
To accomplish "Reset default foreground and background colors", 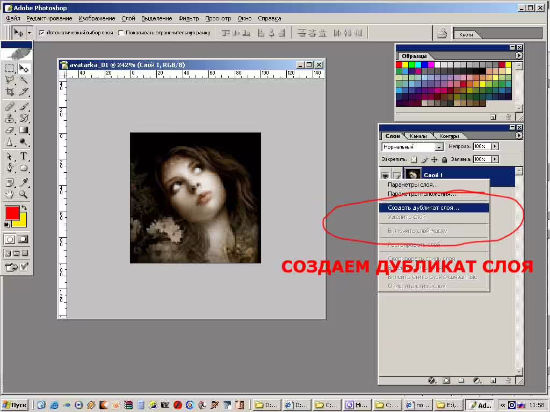I will [6, 225].
